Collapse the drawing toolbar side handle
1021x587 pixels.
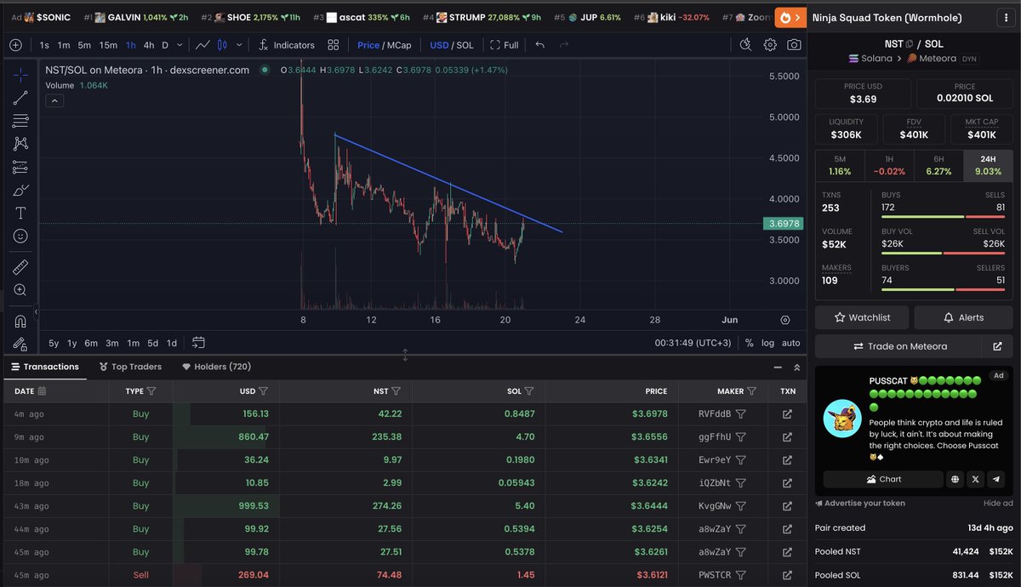(36, 312)
